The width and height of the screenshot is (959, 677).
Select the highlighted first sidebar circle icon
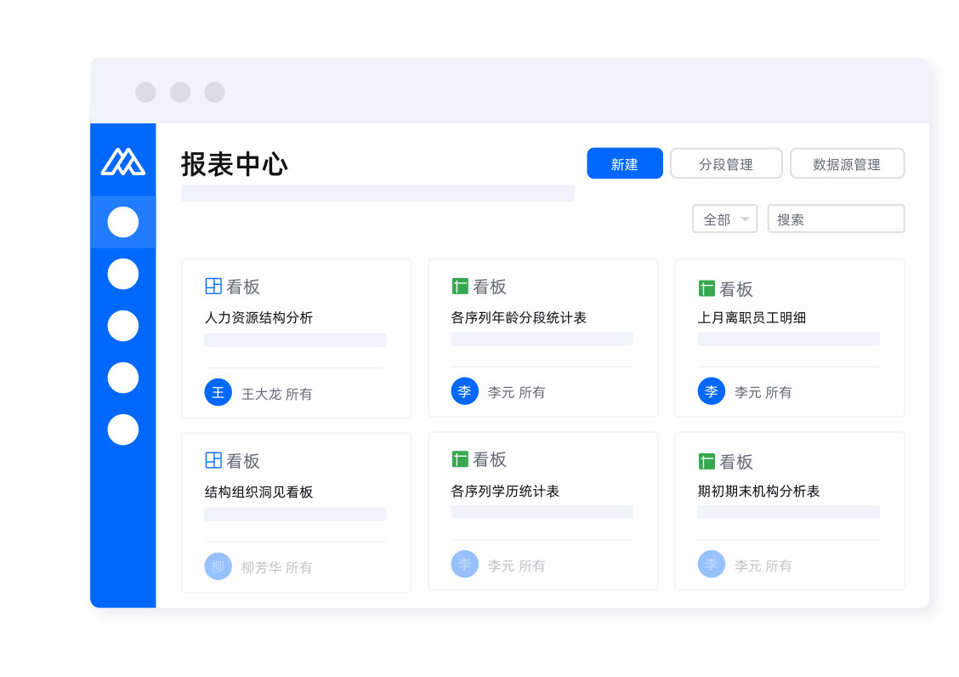(x=123, y=222)
